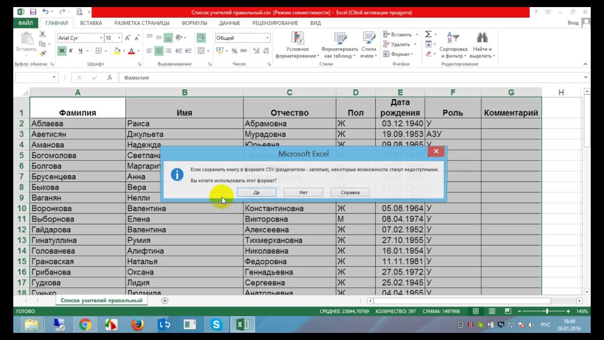604x340 pixels.
Task: Increase indent in alignment group
Action: click(188, 51)
